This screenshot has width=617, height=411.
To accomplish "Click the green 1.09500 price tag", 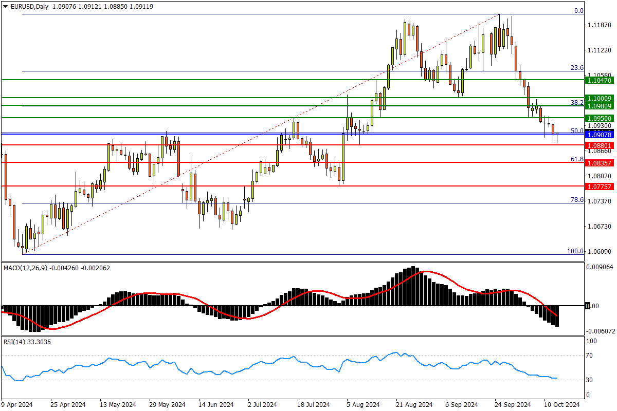I will (600, 118).
